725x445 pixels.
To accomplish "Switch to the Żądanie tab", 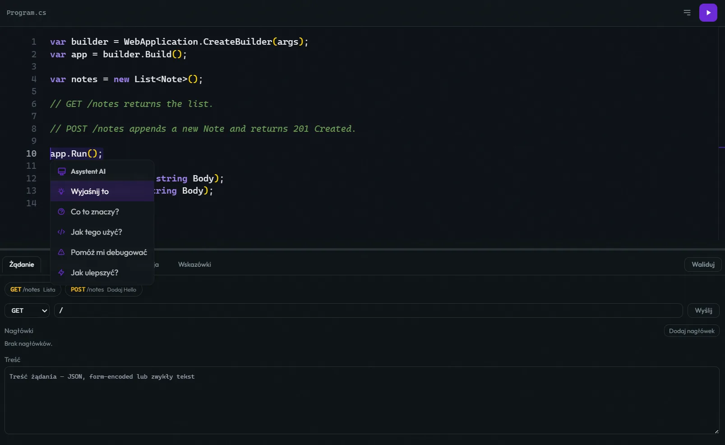I will pyautogui.click(x=22, y=264).
